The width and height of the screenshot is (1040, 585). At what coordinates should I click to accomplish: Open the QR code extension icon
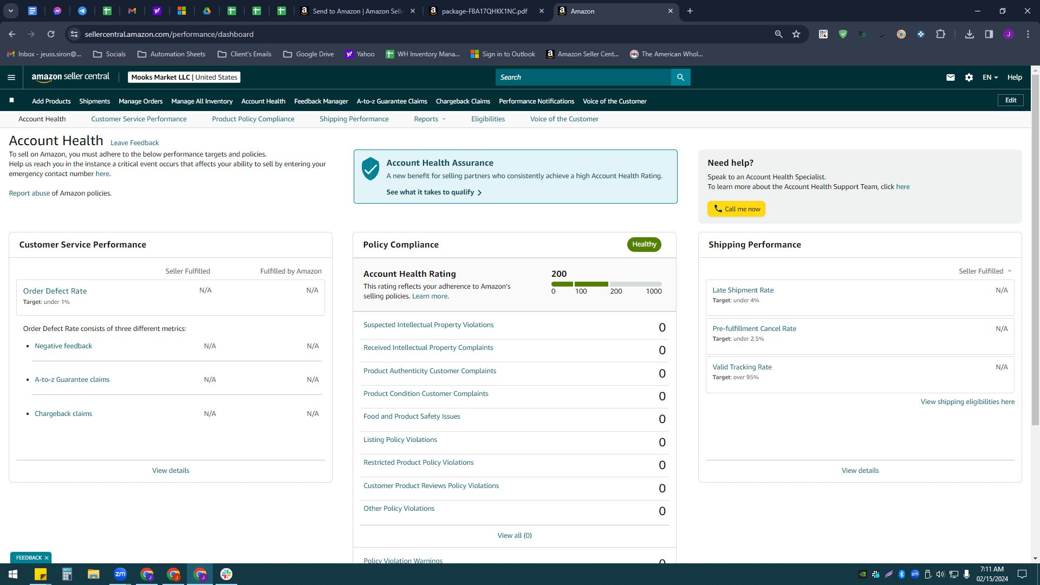pos(823,34)
